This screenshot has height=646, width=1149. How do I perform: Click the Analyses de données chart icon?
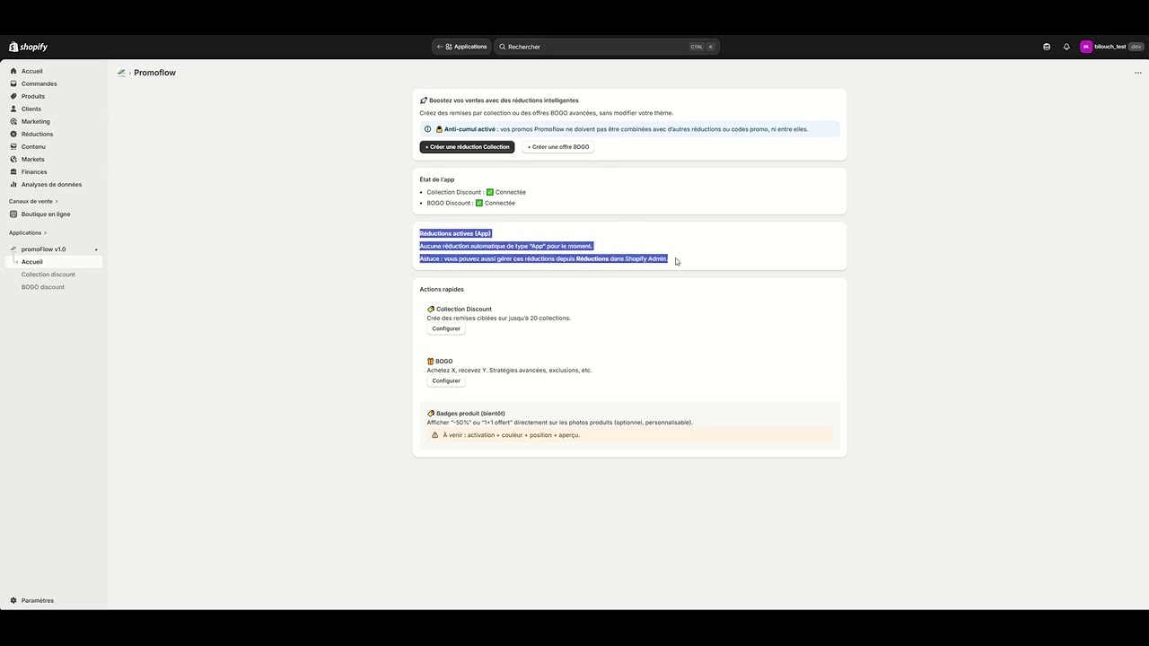(x=13, y=184)
